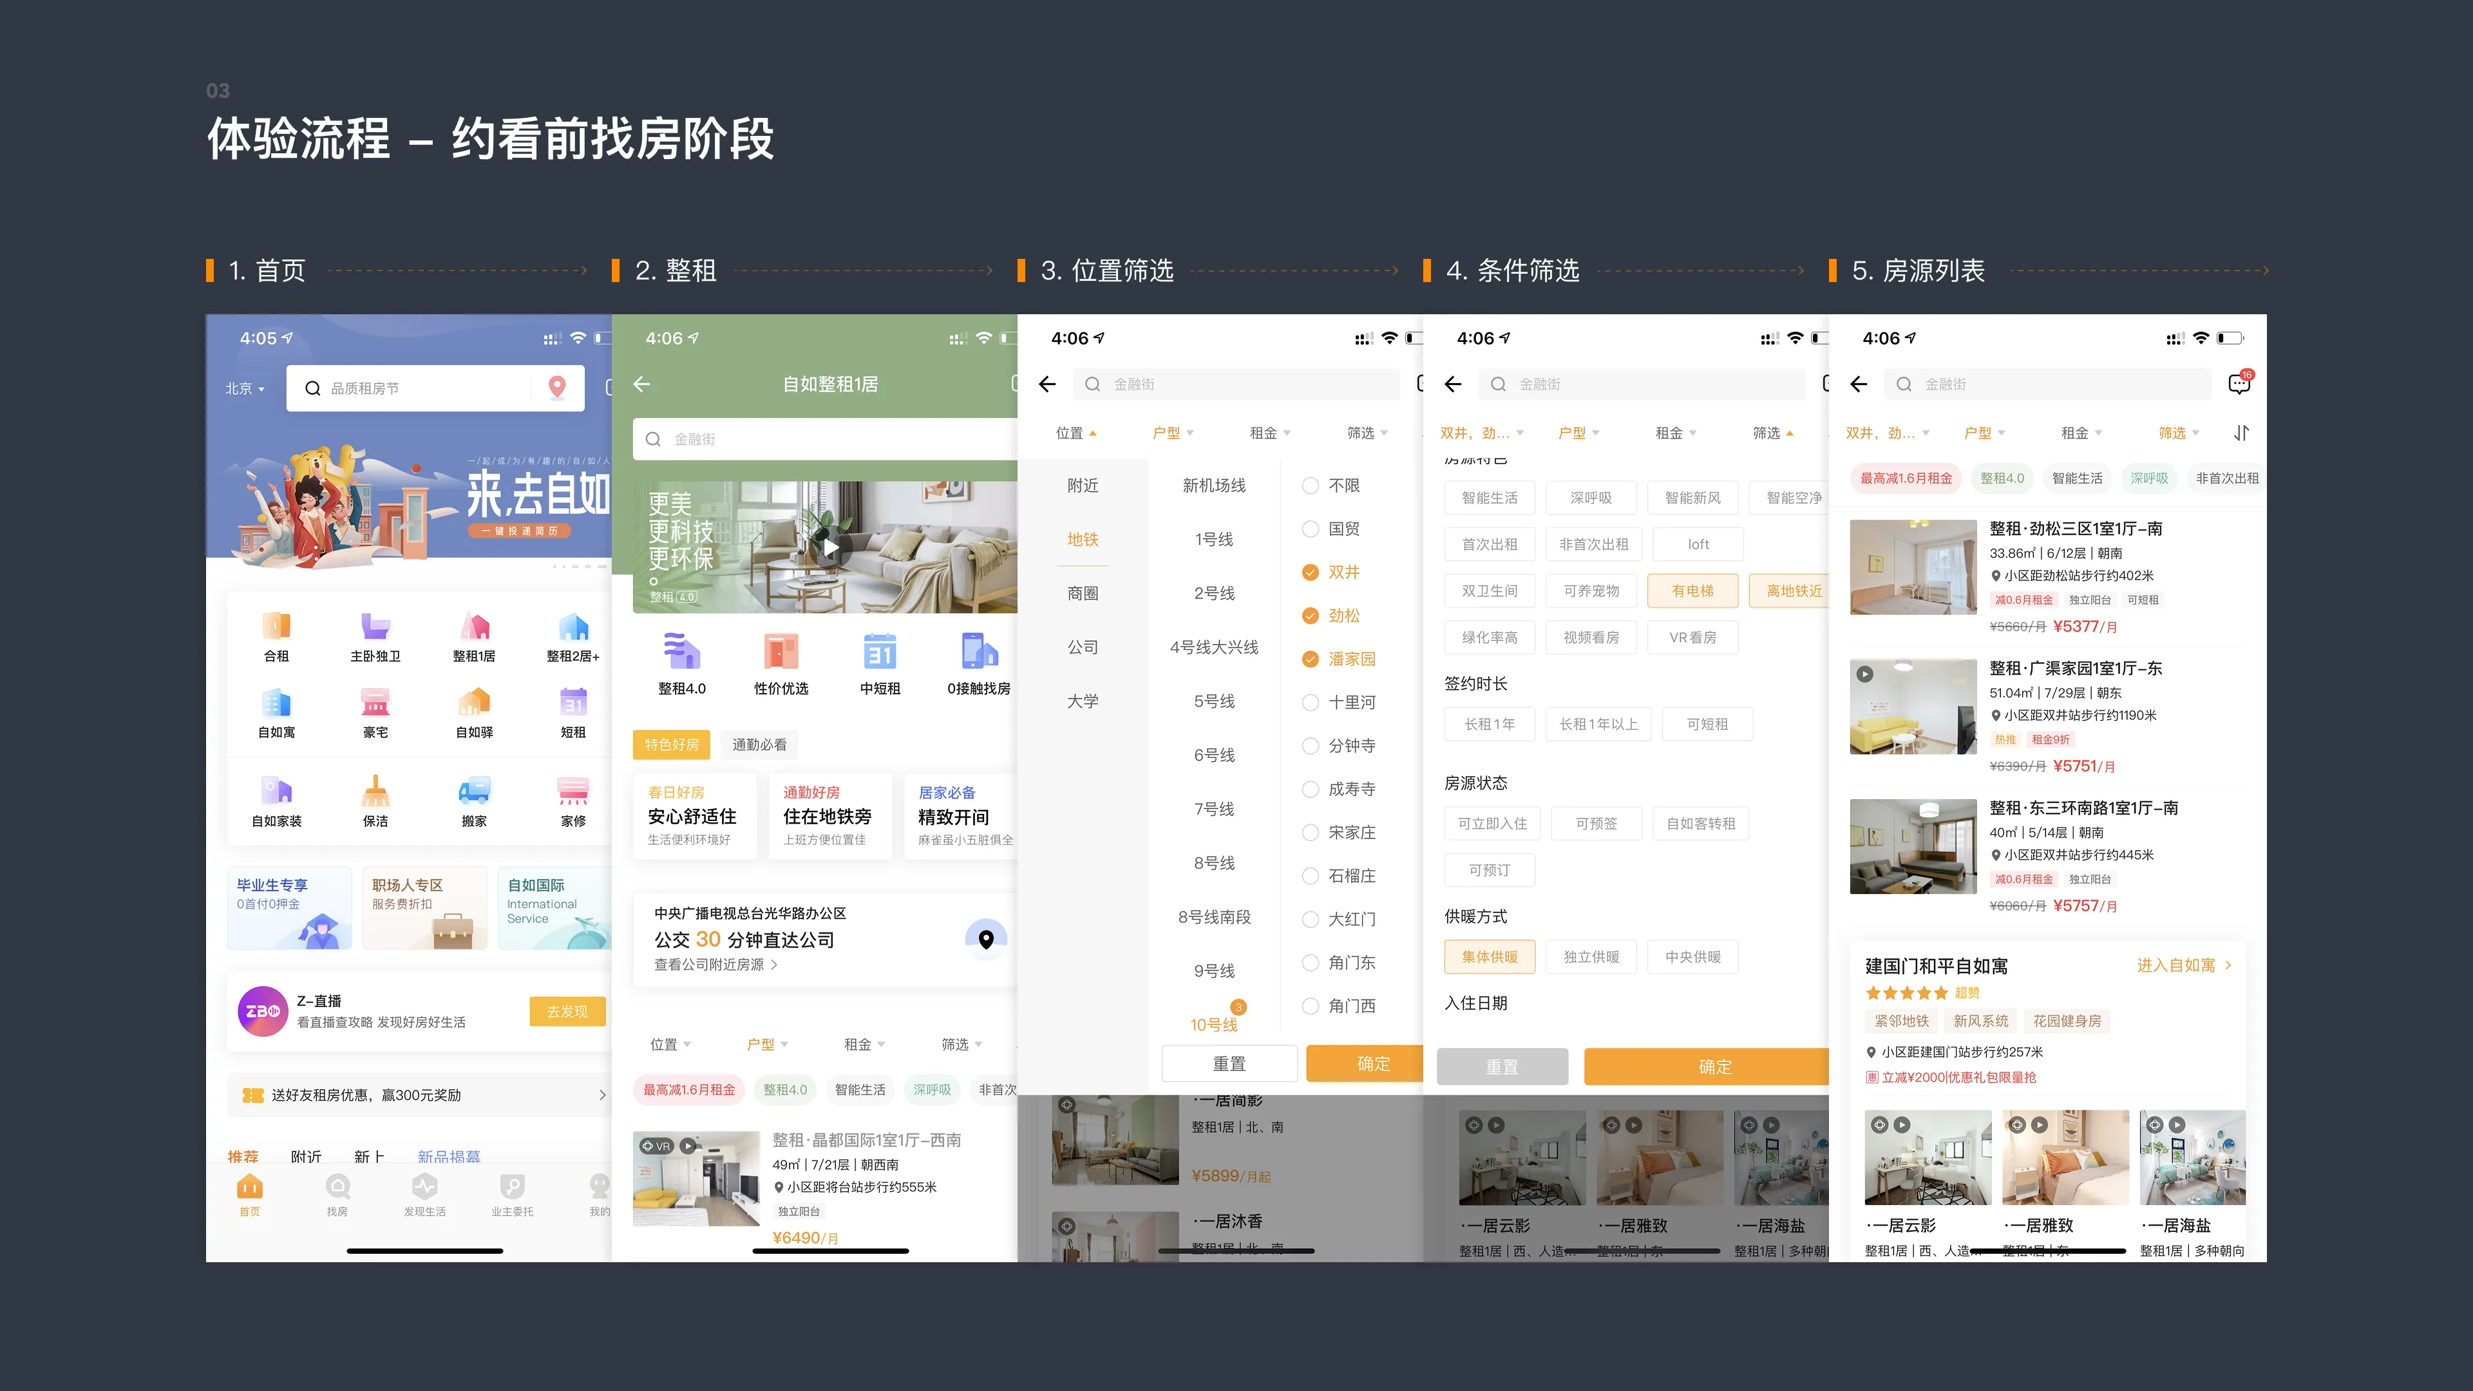
Task: Select the 10号线 subway line
Action: [1213, 1025]
